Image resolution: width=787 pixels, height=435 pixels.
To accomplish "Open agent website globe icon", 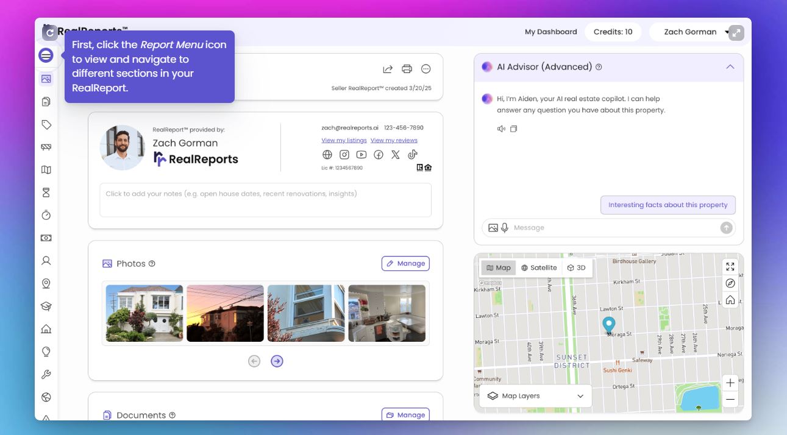I will pyautogui.click(x=327, y=155).
